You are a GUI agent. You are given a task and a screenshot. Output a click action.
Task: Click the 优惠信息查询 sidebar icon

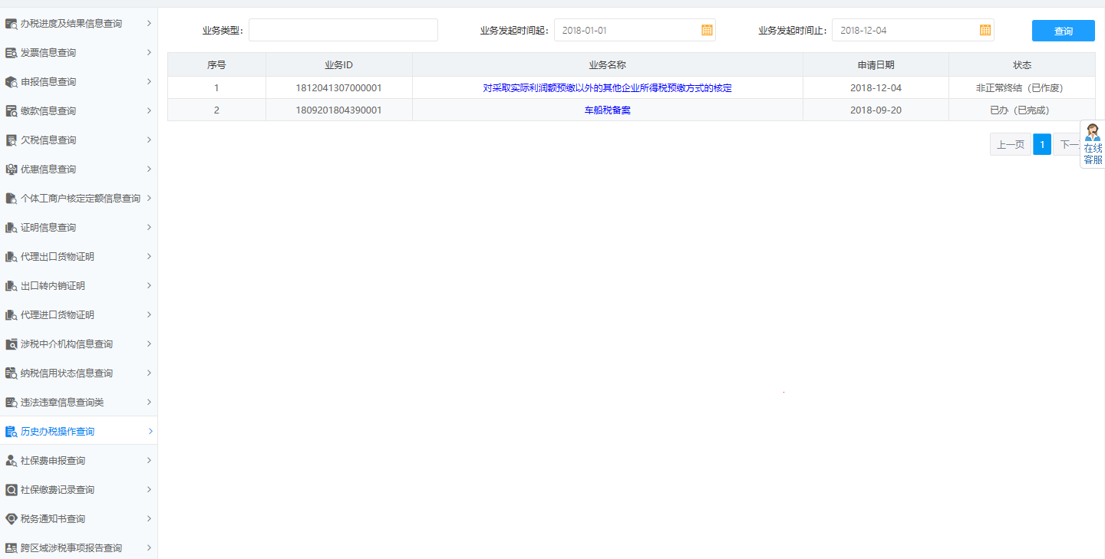point(12,169)
